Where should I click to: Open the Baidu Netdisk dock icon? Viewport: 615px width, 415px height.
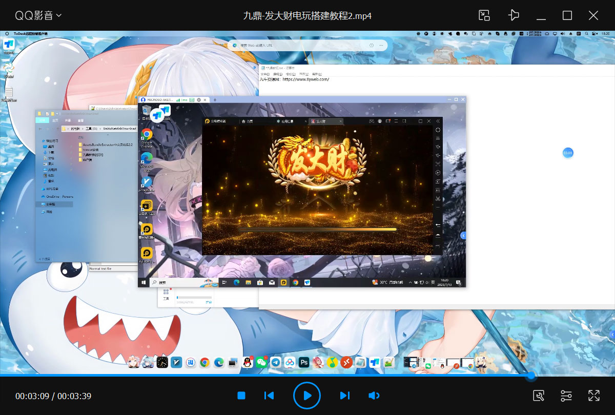click(290, 363)
